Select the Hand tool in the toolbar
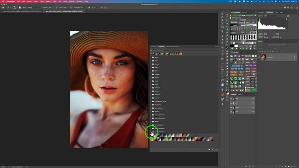299x168 pixels. pos(227,81)
